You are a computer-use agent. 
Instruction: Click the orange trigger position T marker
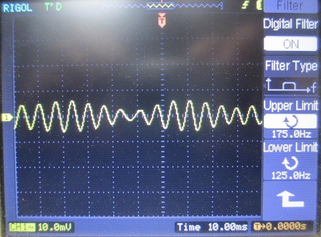coord(162,20)
